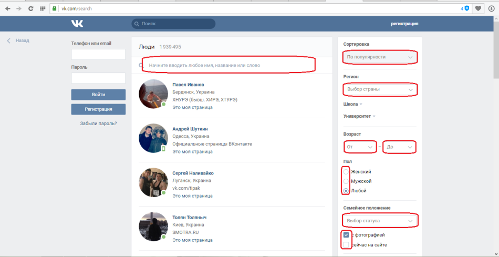This screenshot has height=257, width=499.
Task: Enable the 'сейчас на сайте' checkbox
Action: pos(346,245)
